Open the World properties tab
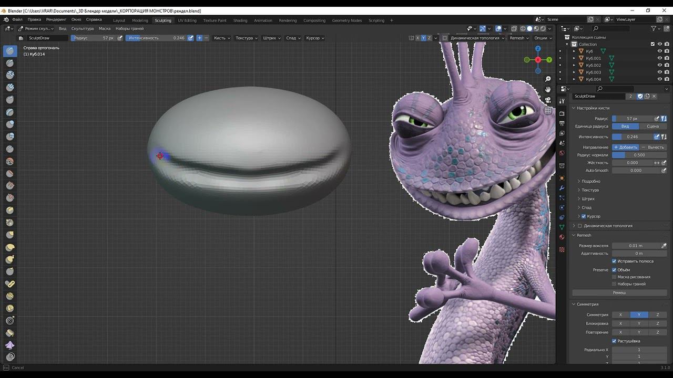The height and width of the screenshot is (378, 673). (x=562, y=153)
